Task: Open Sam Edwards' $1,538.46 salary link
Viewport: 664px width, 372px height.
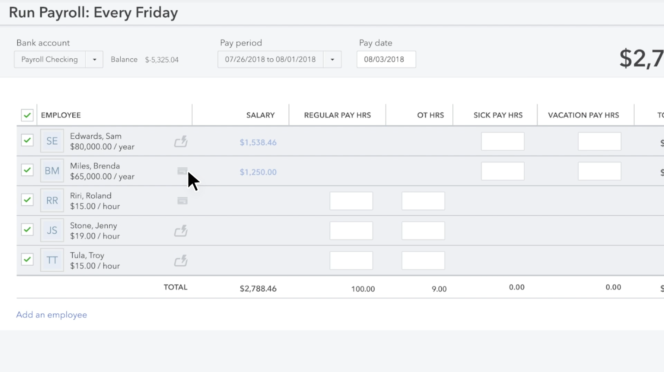Action: click(258, 142)
